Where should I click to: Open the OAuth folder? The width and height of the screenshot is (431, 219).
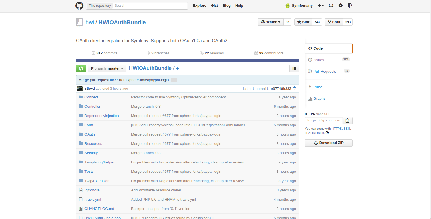(90, 134)
